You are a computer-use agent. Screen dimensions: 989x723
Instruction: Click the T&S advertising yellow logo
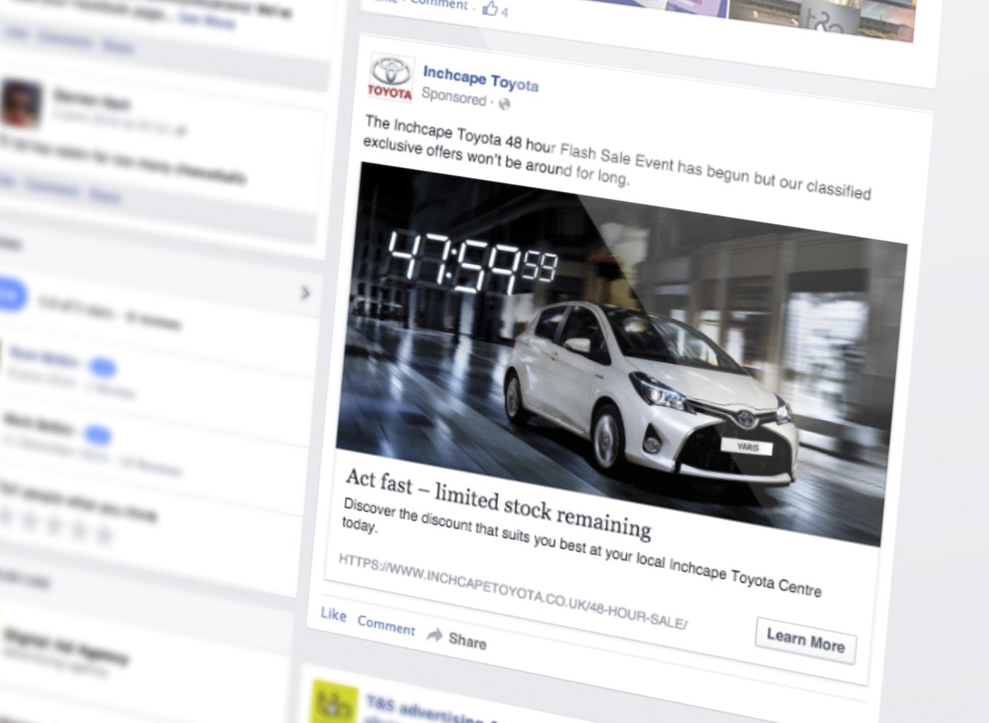pyautogui.click(x=334, y=702)
